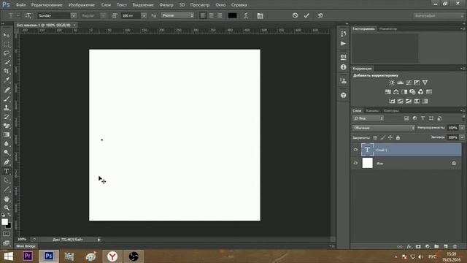The width and height of the screenshot is (467, 263).
Task: Select the Brush tool
Action: tap(7, 99)
